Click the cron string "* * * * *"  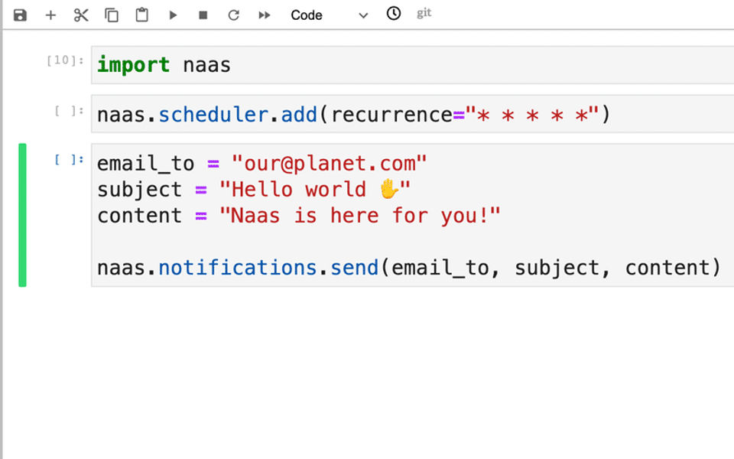coord(532,114)
